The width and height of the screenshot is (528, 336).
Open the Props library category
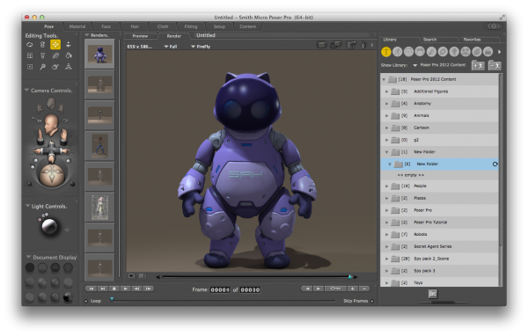443,52
